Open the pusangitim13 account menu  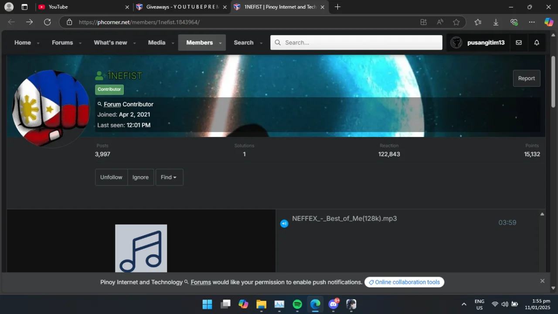477,42
